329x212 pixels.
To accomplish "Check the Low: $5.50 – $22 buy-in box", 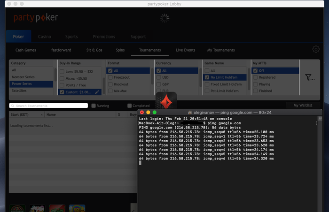I will (x=62, y=72).
